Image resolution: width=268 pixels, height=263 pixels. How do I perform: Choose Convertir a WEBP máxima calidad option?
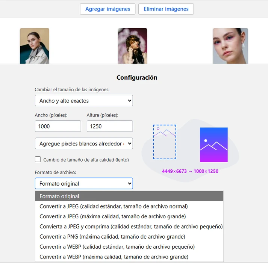pyautogui.click(x=129, y=257)
